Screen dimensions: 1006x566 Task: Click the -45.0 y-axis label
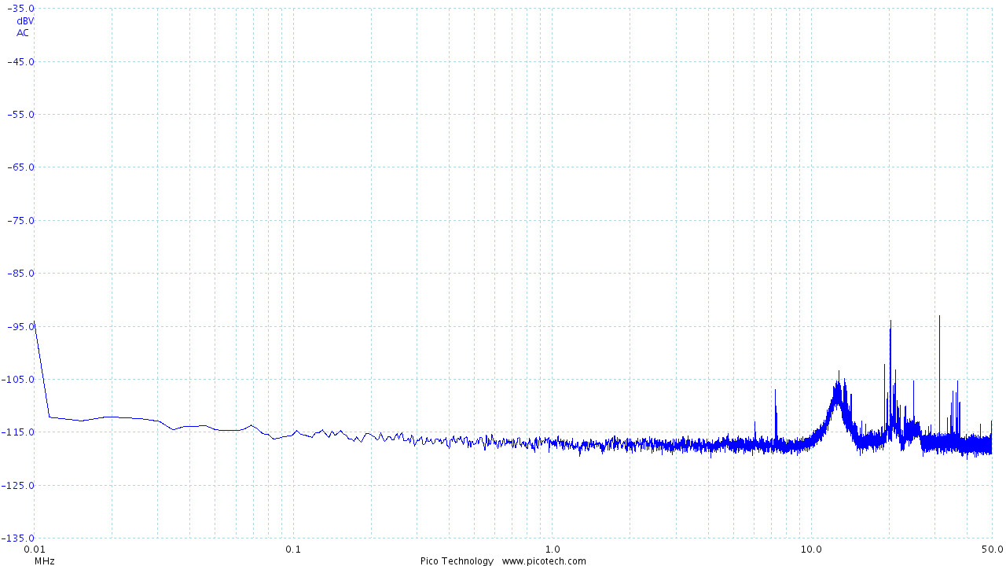tap(22, 61)
